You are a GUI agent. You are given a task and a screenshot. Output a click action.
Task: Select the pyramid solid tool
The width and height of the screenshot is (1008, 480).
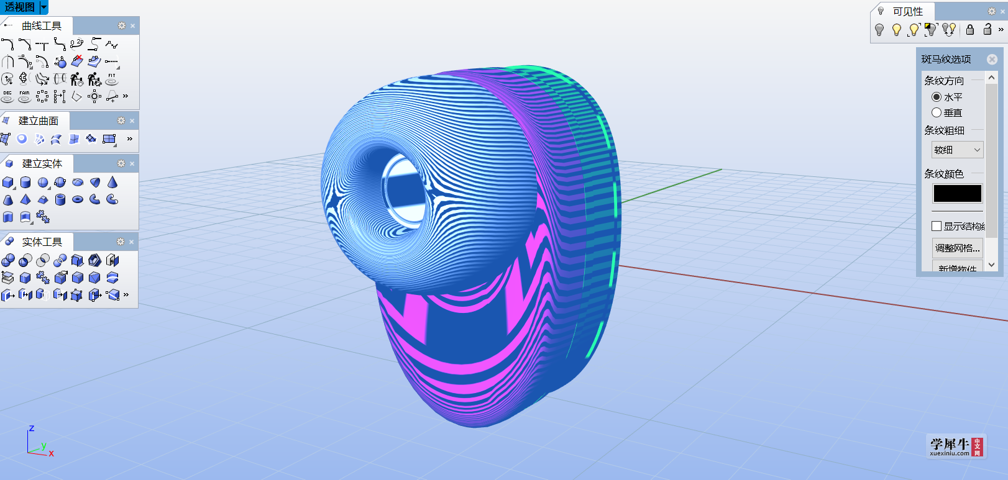point(25,199)
